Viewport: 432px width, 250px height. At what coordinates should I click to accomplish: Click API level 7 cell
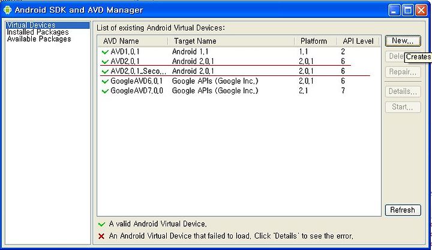pyautogui.click(x=343, y=91)
